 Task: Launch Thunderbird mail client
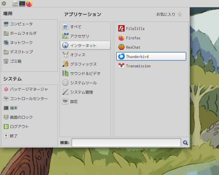pos(151,56)
